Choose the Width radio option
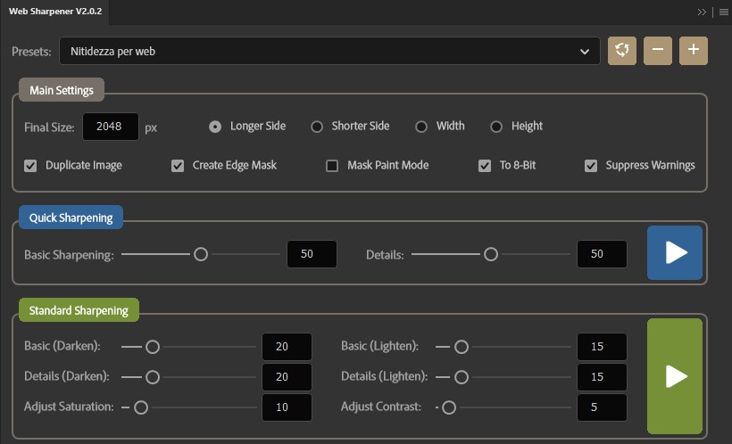Screen dimensions: 732x444 tap(421, 127)
